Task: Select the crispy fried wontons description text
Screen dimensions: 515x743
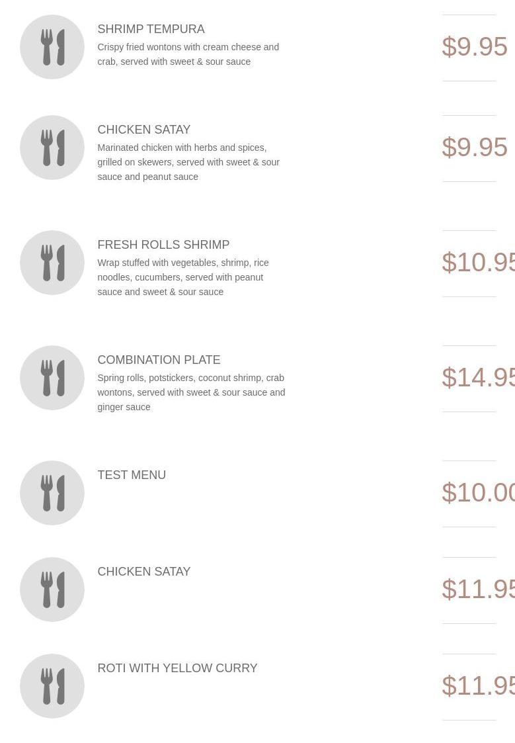Action: 188,54
